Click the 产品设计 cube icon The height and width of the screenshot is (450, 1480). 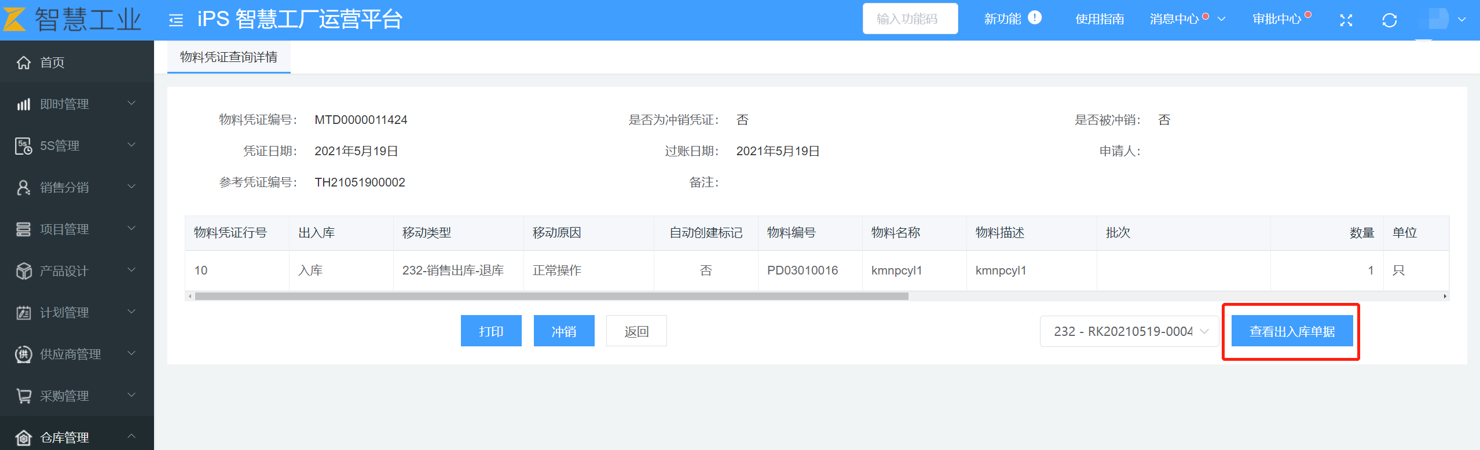[x=24, y=271]
